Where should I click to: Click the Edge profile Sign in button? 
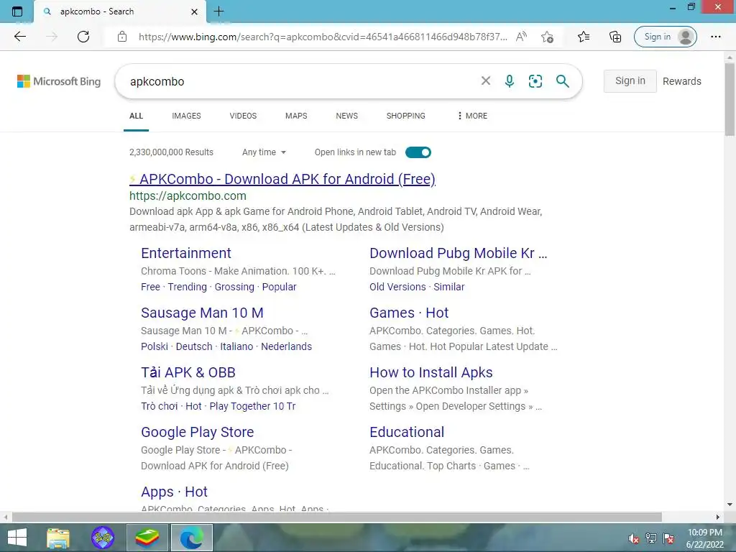tap(665, 37)
